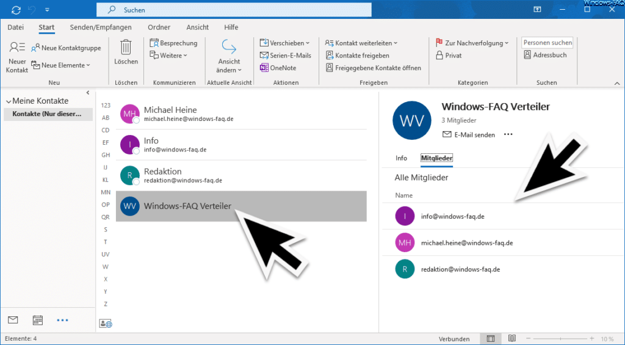
Task: Switch to the Start ribbon tab
Action: (x=46, y=27)
